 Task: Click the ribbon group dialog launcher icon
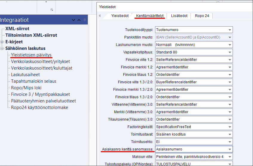click(x=52, y=10)
